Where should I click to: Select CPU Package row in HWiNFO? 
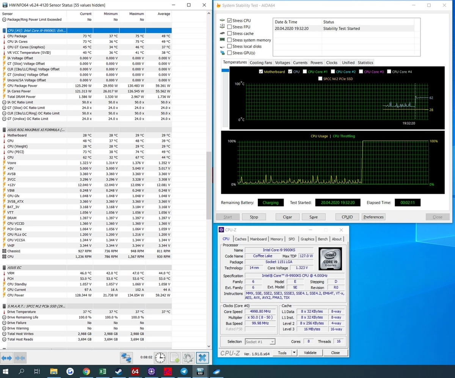(86, 36)
